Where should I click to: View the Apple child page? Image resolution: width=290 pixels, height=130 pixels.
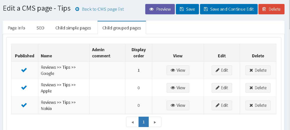pos(178,88)
